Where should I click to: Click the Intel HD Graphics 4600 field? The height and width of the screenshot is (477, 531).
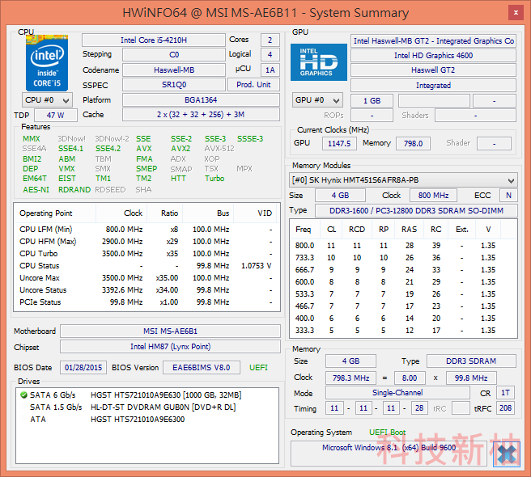(x=433, y=56)
